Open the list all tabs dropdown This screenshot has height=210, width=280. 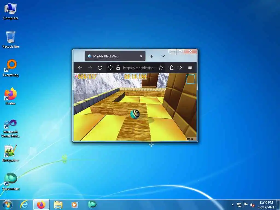pyautogui.click(x=163, y=56)
